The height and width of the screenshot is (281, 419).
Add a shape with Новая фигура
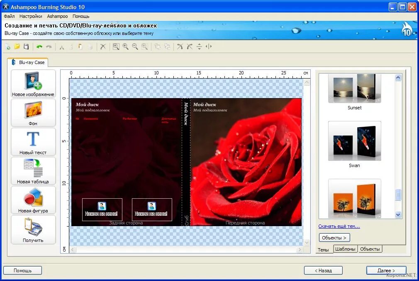coord(33,200)
